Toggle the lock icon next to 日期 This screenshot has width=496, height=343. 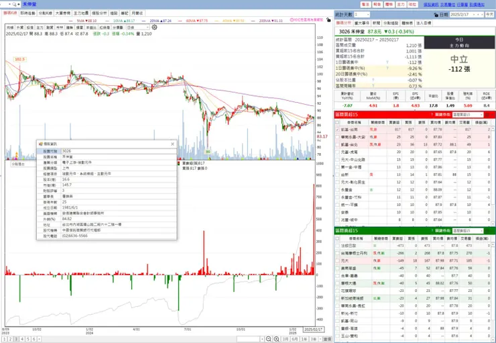pos(436,15)
